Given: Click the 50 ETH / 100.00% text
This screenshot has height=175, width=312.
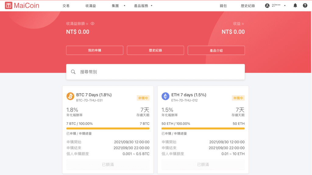Looking at the screenshot, I should [x=176, y=124].
